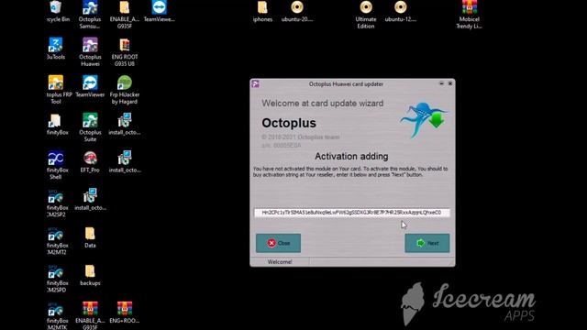
Task: Select the Octoplus Huawei desktop shortcut
Action: 90,52
